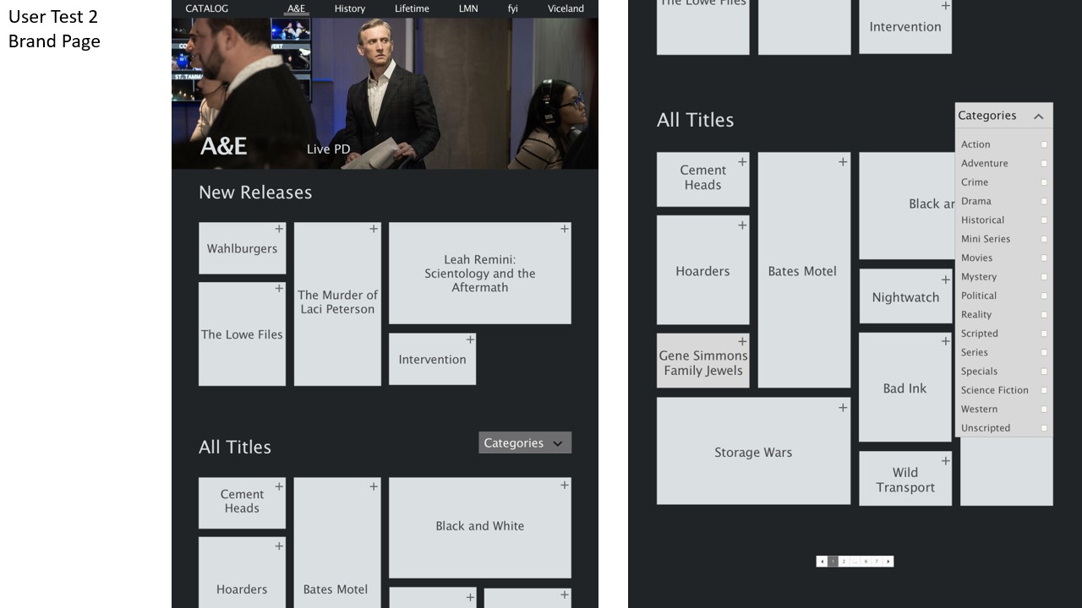
Task: Open the Viceland brand tab
Action: pos(566,8)
